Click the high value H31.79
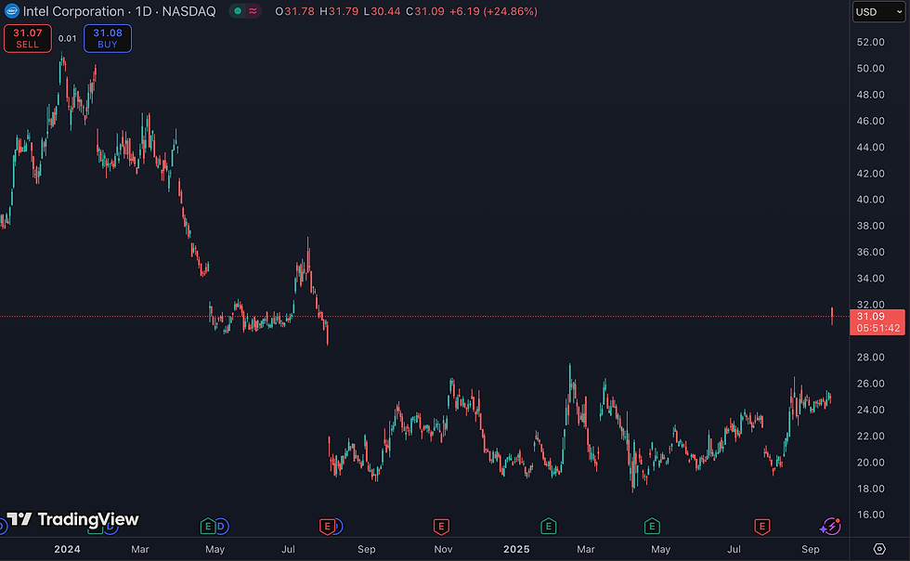The width and height of the screenshot is (910, 561). 339,11
